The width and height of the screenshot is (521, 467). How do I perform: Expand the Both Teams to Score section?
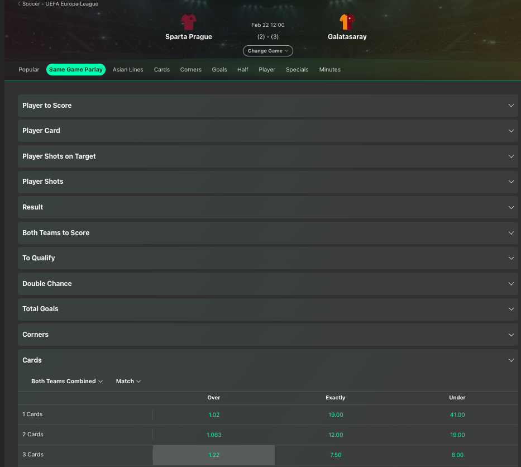click(x=268, y=233)
